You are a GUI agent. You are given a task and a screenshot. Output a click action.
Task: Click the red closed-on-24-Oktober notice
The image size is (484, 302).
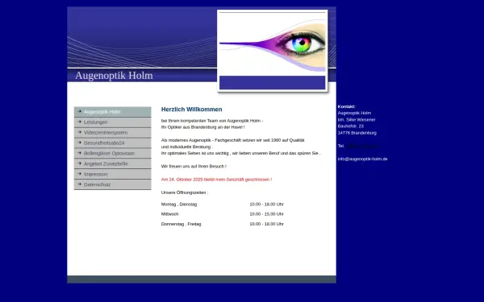(216, 180)
